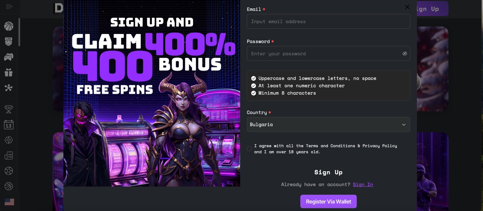Open the game controller casino icon
The height and width of the screenshot is (211, 483).
click(x=9, y=57)
